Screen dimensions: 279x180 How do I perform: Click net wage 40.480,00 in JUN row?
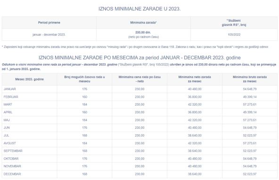pos(195,128)
